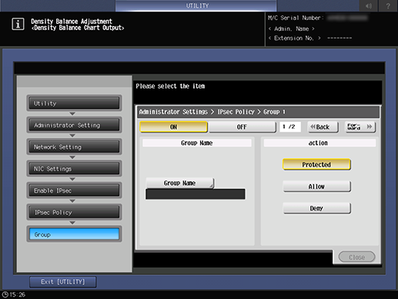
Task: Open Enable IPsec in the sidebar
Action: tap(74, 190)
